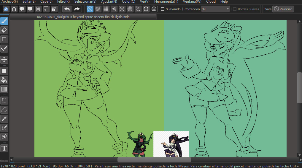302x168 pixels.
Task: Enable radial snap
Action: 122,9
